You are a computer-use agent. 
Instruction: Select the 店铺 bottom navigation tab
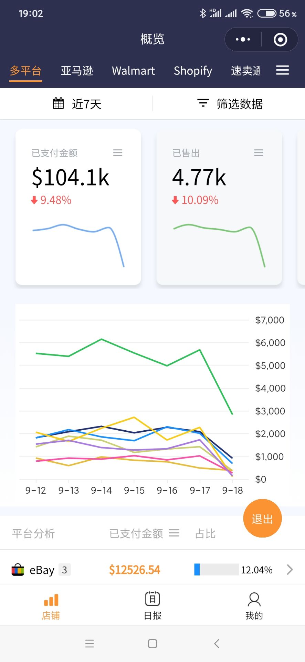point(51,605)
